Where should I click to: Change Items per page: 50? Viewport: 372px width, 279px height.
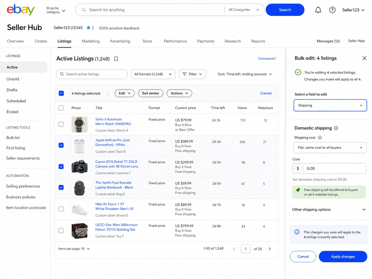coord(74,249)
